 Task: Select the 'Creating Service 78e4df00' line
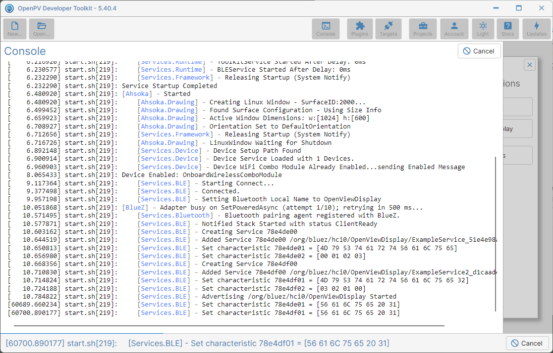pyautogui.click(x=153, y=264)
